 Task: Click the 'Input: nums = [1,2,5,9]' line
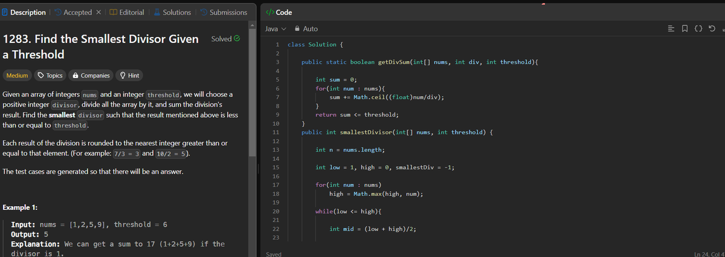click(x=89, y=224)
